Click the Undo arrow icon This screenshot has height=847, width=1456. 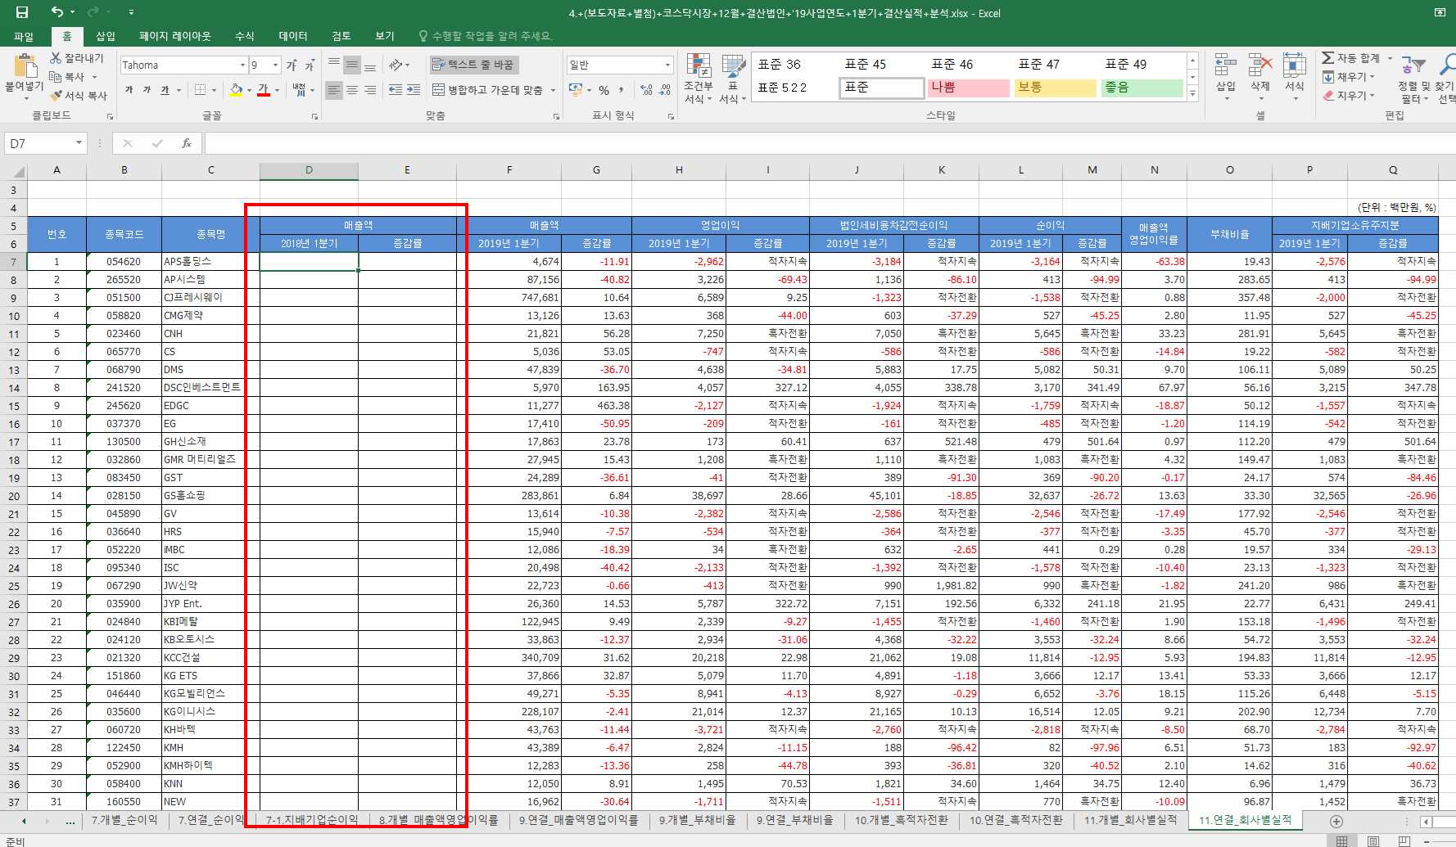click(57, 11)
